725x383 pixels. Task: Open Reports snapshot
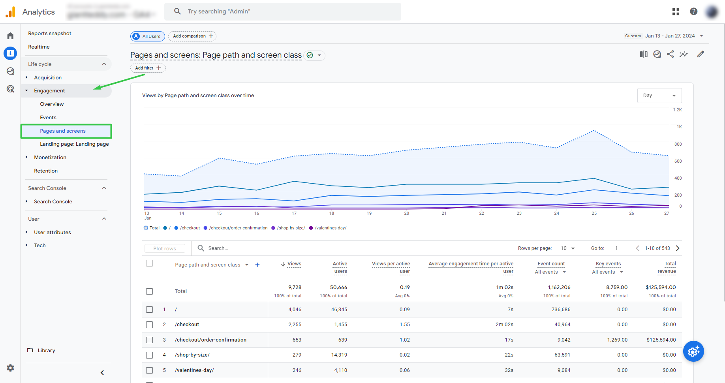50,34
